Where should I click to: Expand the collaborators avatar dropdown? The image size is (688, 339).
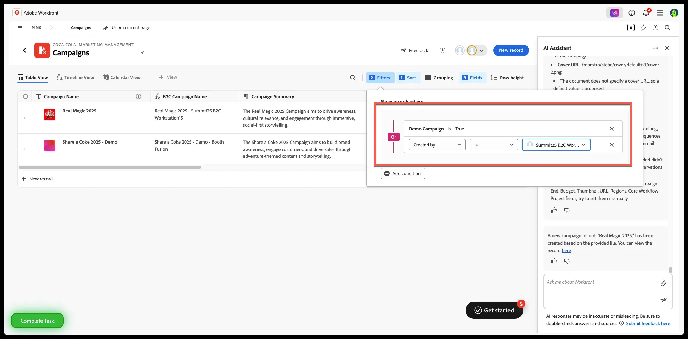[x=481, y=50]
